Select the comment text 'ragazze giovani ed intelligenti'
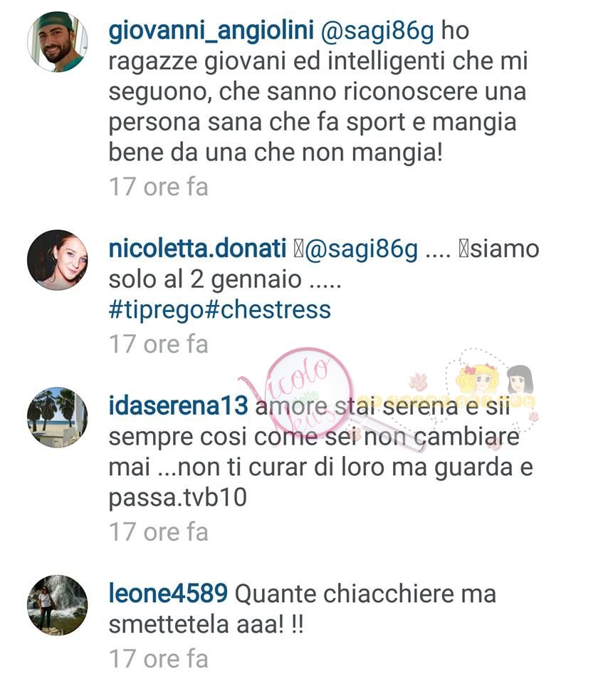608x684 pixels. [x=277, y=62]
